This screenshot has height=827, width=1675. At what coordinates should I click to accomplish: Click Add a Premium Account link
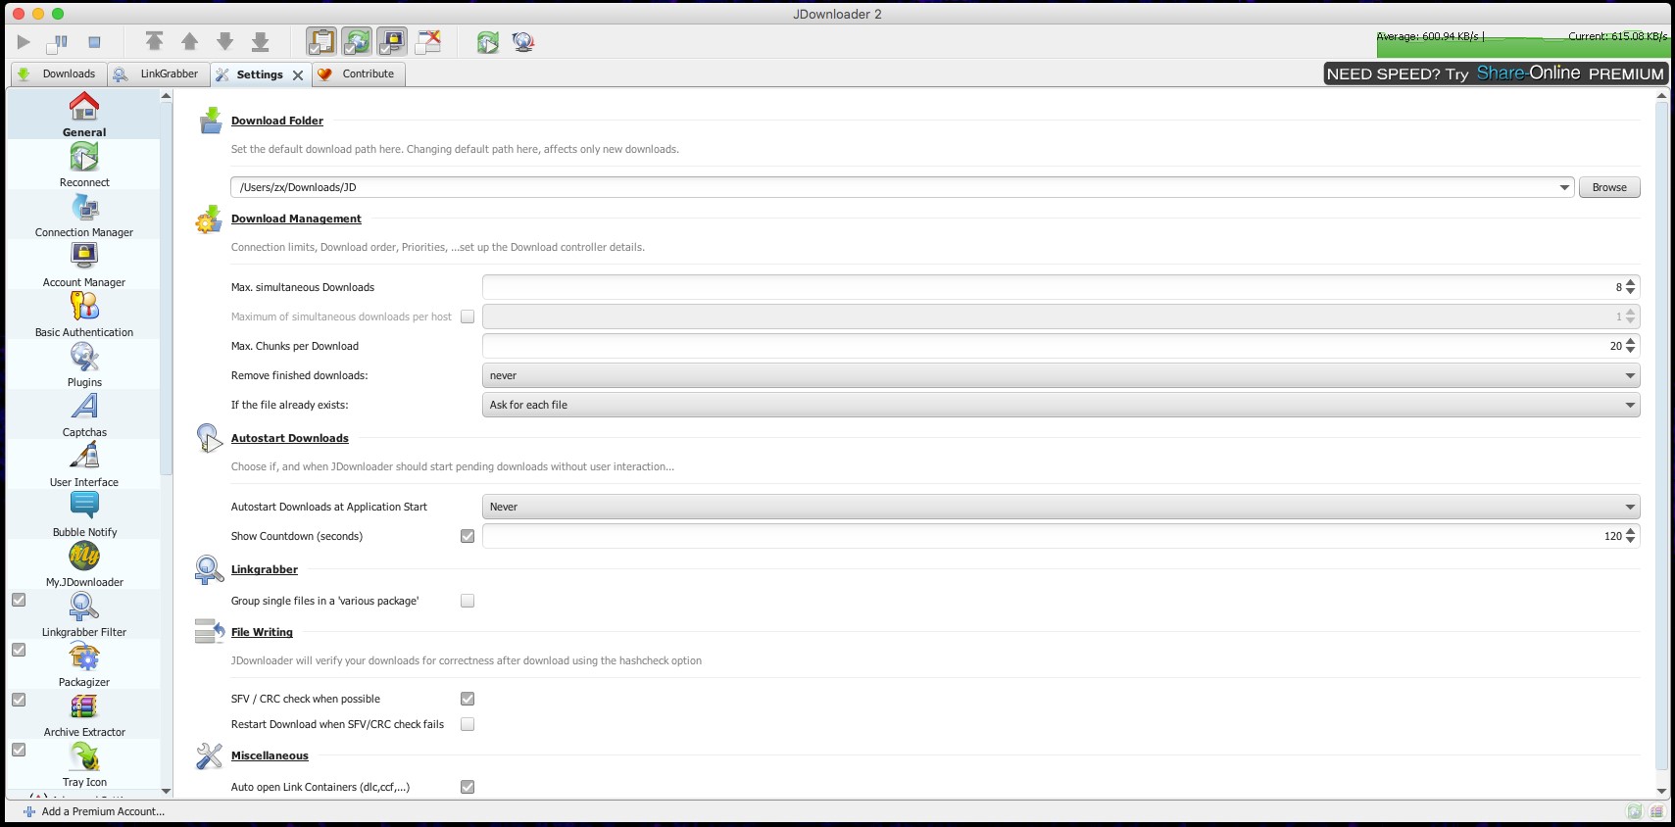[102, 811]
